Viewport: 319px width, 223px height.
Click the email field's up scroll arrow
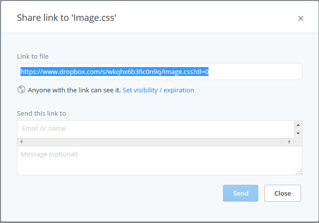tap(298, 125)
